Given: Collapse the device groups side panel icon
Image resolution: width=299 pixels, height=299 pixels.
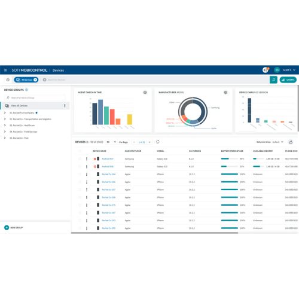Looking at the screenshot, I should tap(8, 80).
